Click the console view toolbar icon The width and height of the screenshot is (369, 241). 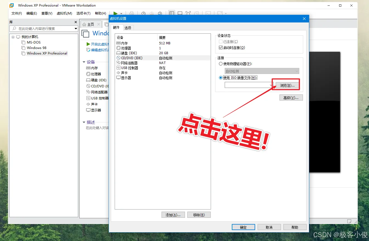pos(208,13)
